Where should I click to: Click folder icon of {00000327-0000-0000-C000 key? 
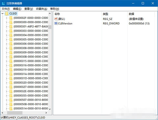(x=11, y=87)
